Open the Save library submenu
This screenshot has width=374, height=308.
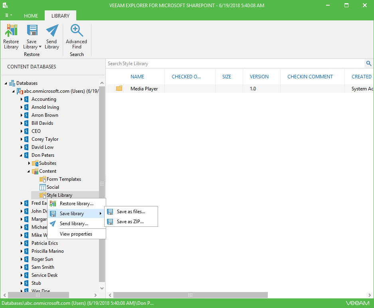(77, 214)
